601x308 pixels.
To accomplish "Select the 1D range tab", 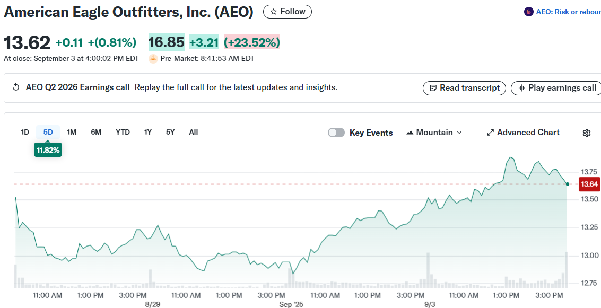I will point(25,132).
